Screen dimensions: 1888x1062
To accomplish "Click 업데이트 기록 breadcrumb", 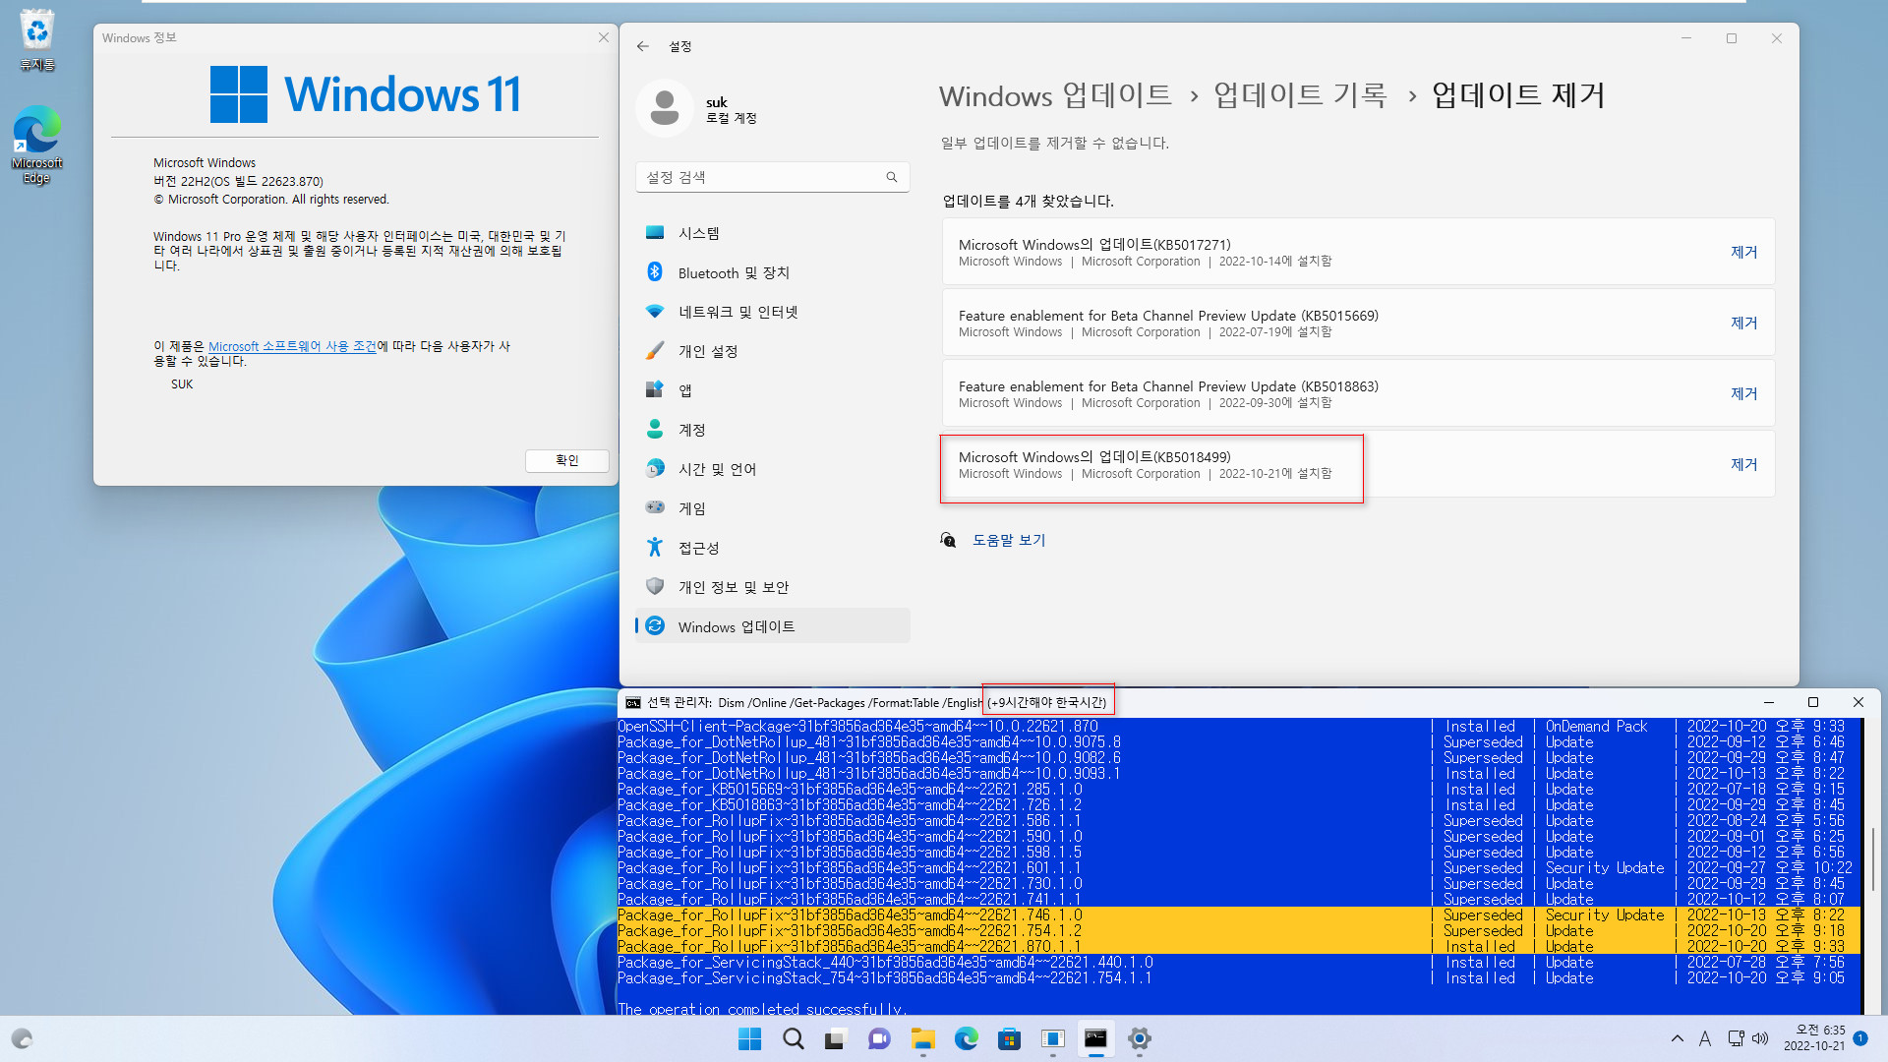I will coord(1300,95).
